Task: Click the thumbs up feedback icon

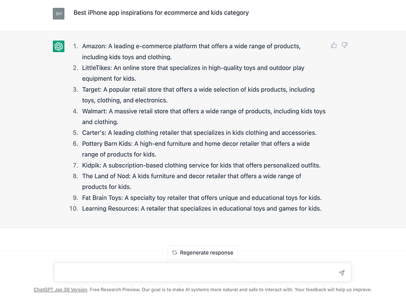Action: pos(334,45)
